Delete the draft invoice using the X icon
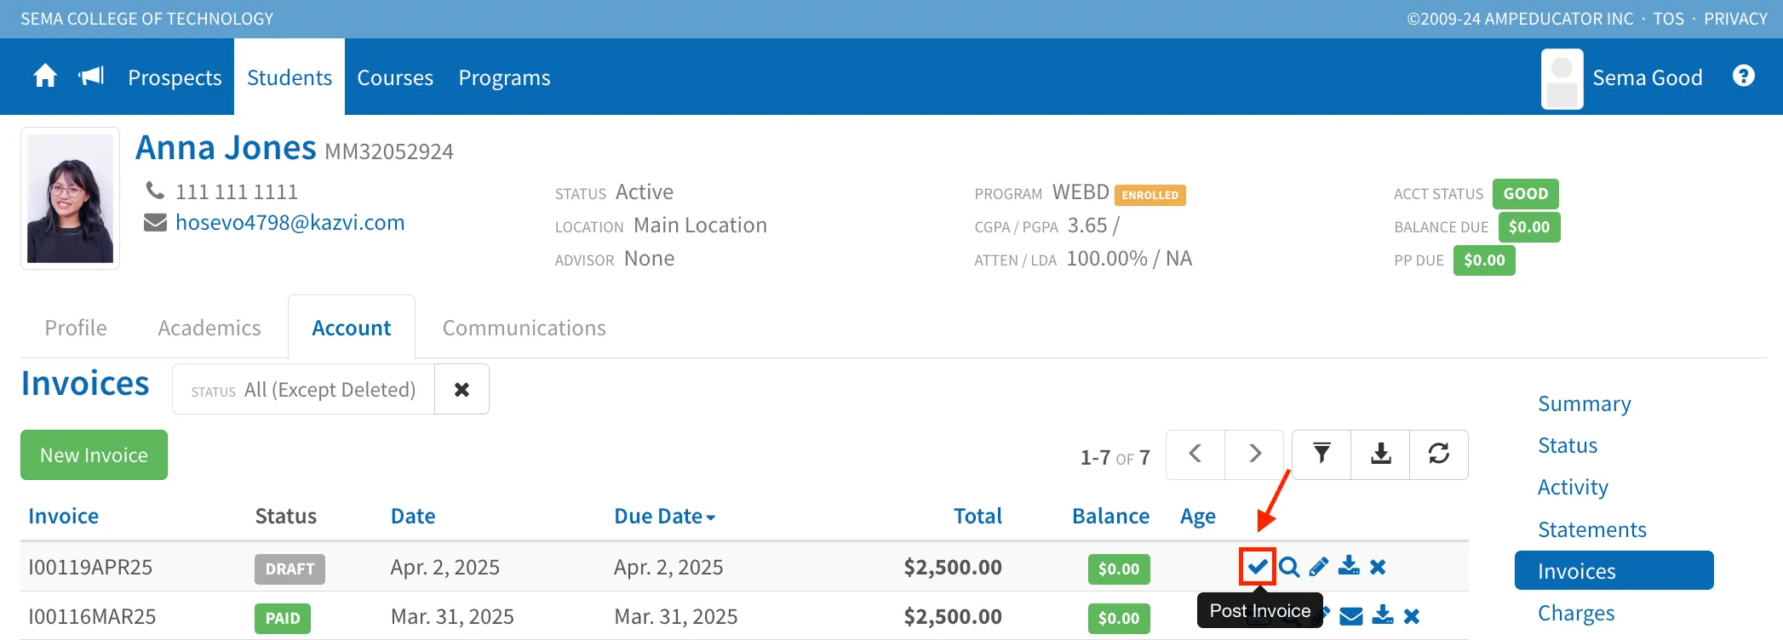 point(1379,567)
